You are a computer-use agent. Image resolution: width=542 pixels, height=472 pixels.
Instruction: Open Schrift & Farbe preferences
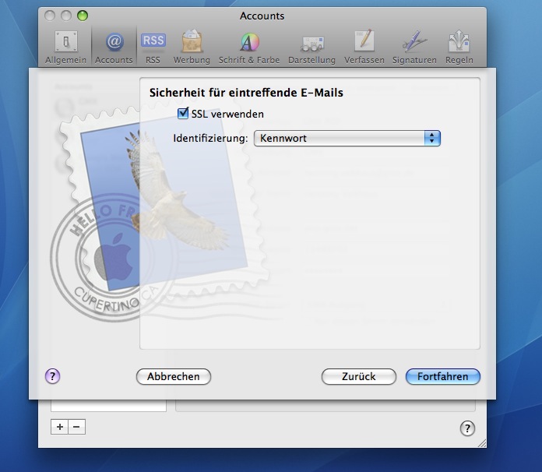pos(249,48)
